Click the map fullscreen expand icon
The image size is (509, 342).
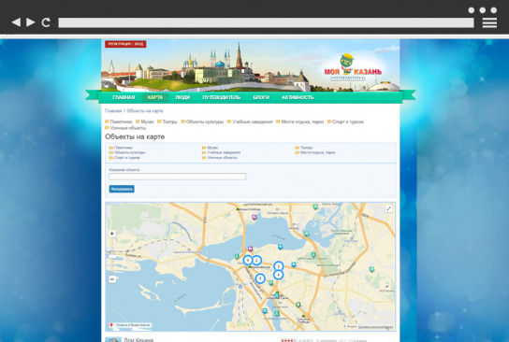[388, 208]
